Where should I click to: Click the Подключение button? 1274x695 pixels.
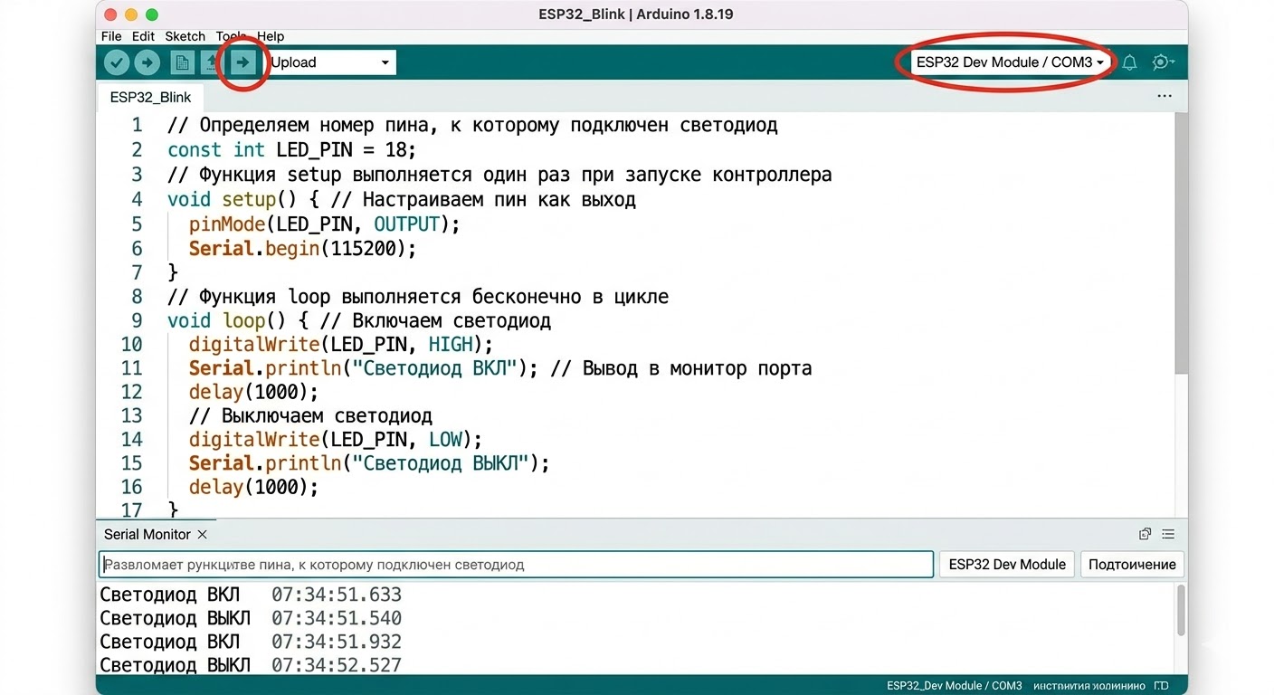1131,564
